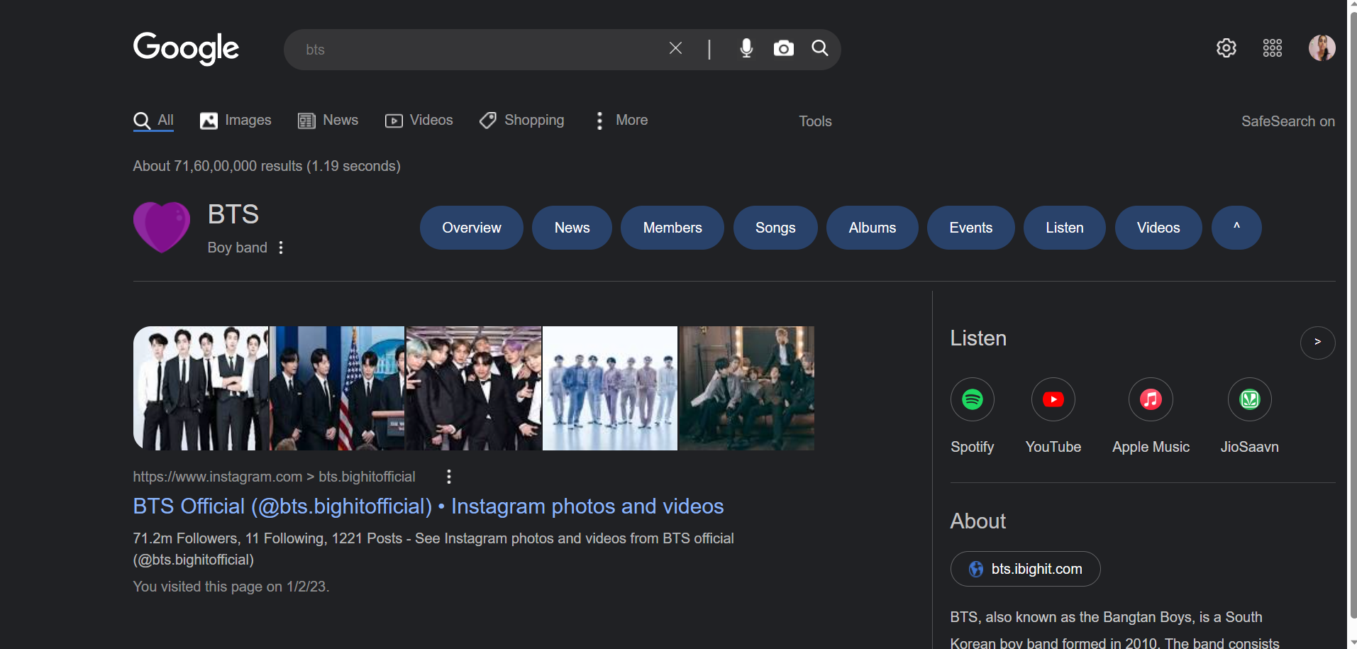Open BTS on JioSaavn

coord(1249,399)
